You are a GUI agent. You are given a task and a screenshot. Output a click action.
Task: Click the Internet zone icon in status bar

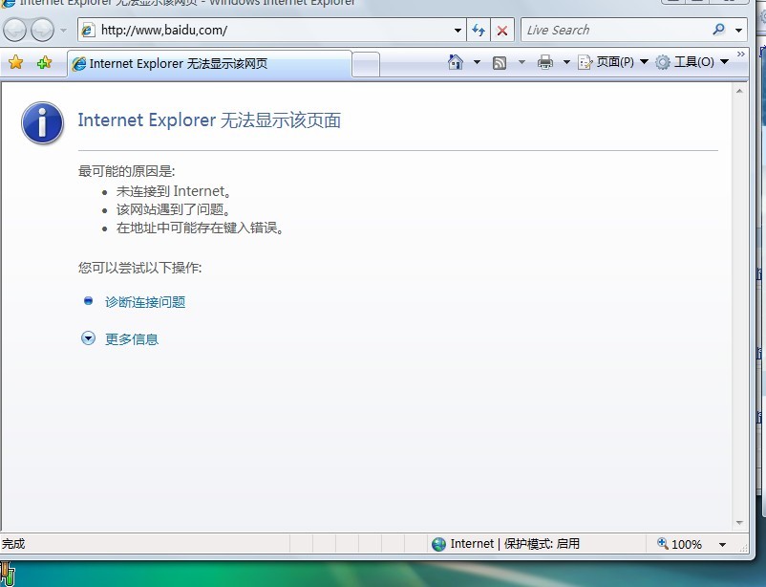(x=439, y=543)
